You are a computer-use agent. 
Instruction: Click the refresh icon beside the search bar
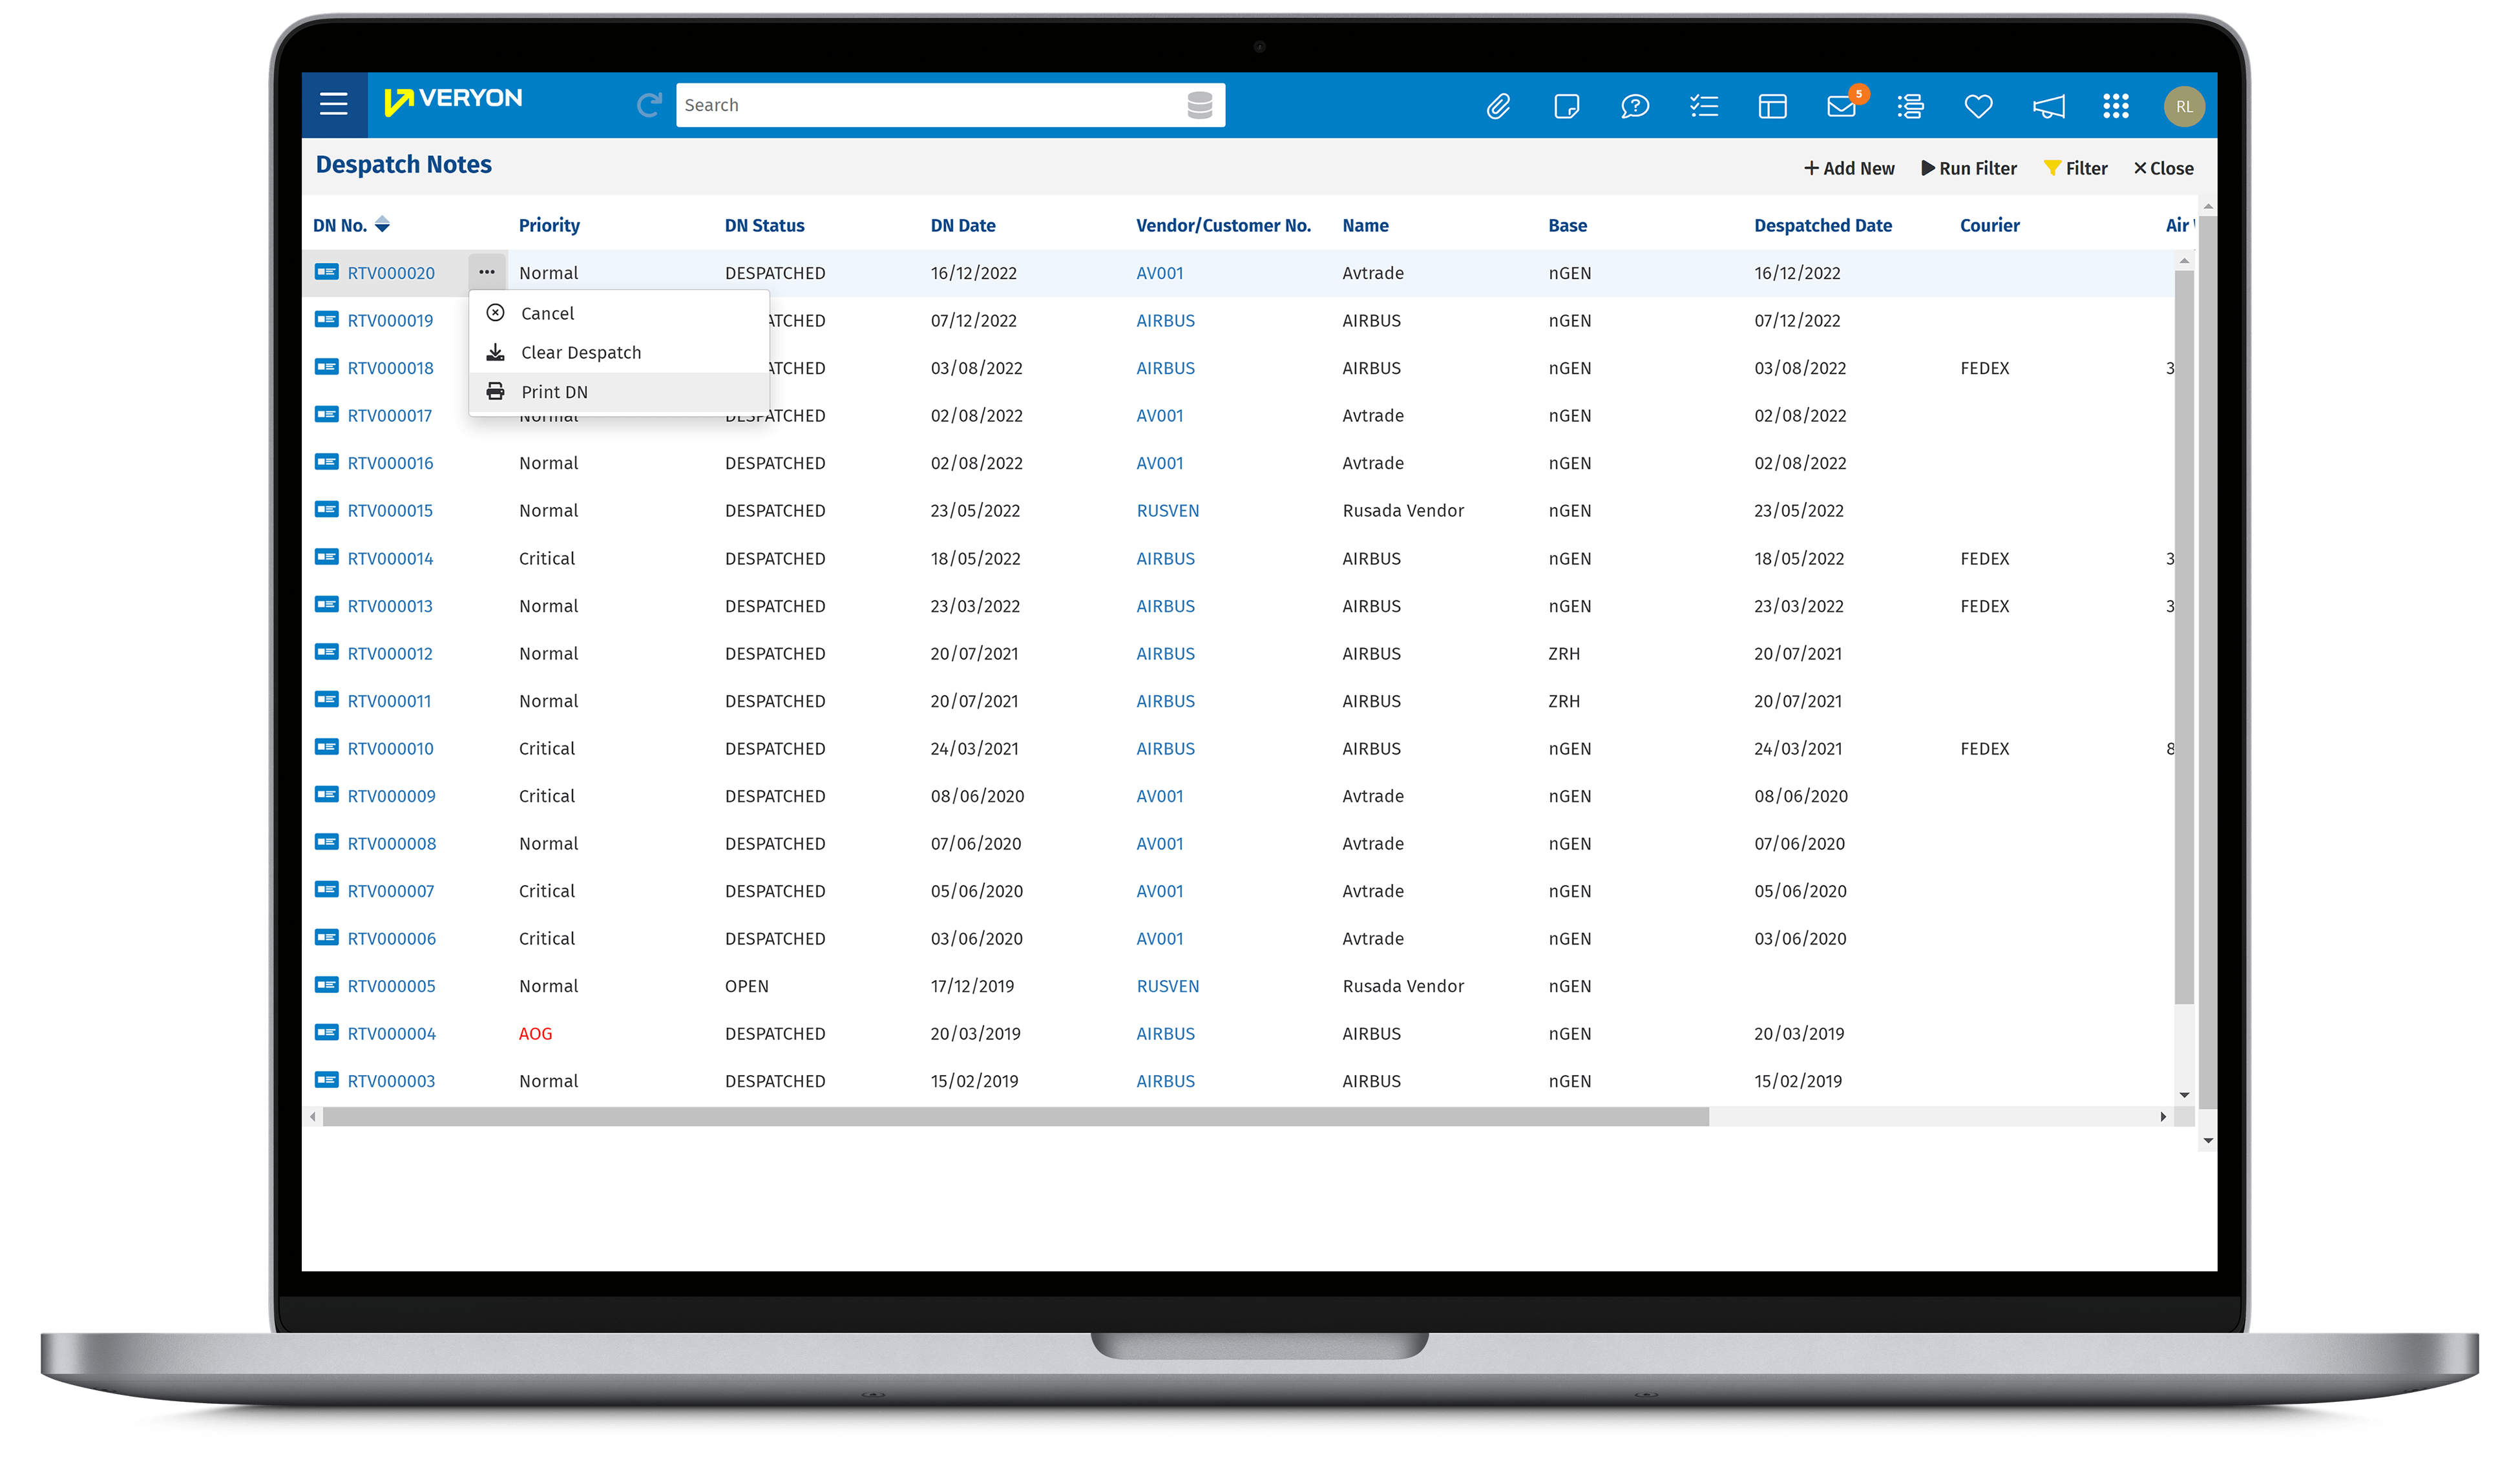tap(649, 104)
